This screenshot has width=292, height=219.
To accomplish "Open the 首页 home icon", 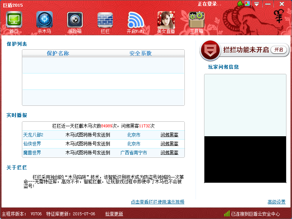I will (14, 22).
